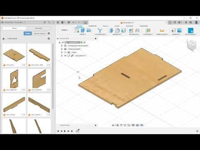Screen dimensions: 200x150
Task: Switch to the Personas tab in data panel
Action: (38, 28)
